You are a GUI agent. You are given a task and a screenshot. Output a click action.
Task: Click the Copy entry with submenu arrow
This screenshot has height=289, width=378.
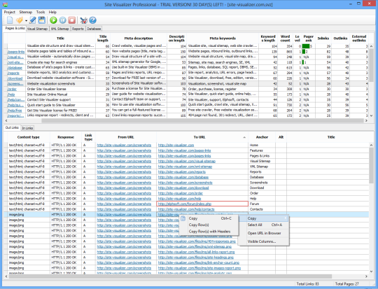[263, 218]
